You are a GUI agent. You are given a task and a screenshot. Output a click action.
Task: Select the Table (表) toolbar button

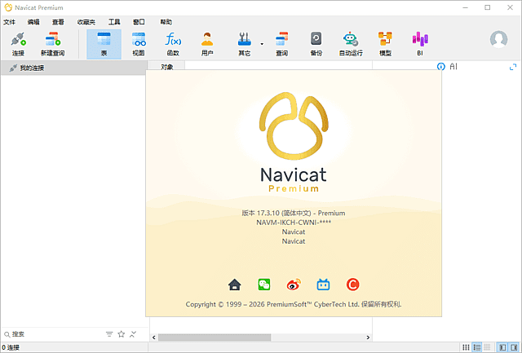[x=104, y=44]
